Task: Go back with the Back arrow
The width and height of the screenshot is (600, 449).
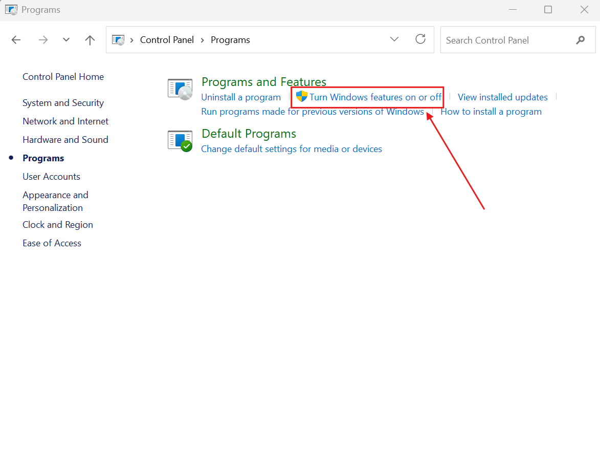Action: (x=16, y=40)
